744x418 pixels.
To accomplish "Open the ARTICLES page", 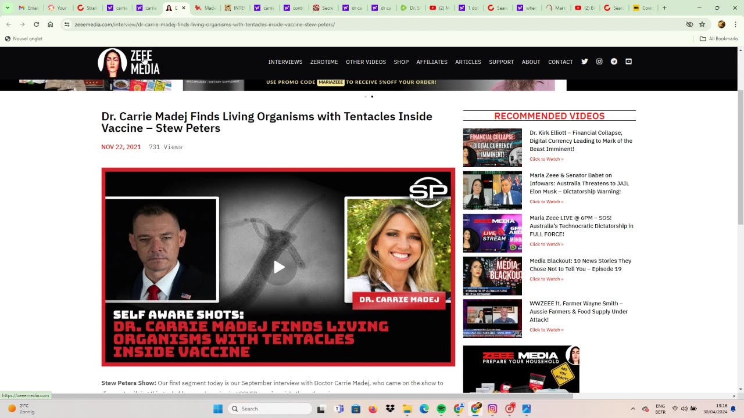I will [x=468, y=62].
